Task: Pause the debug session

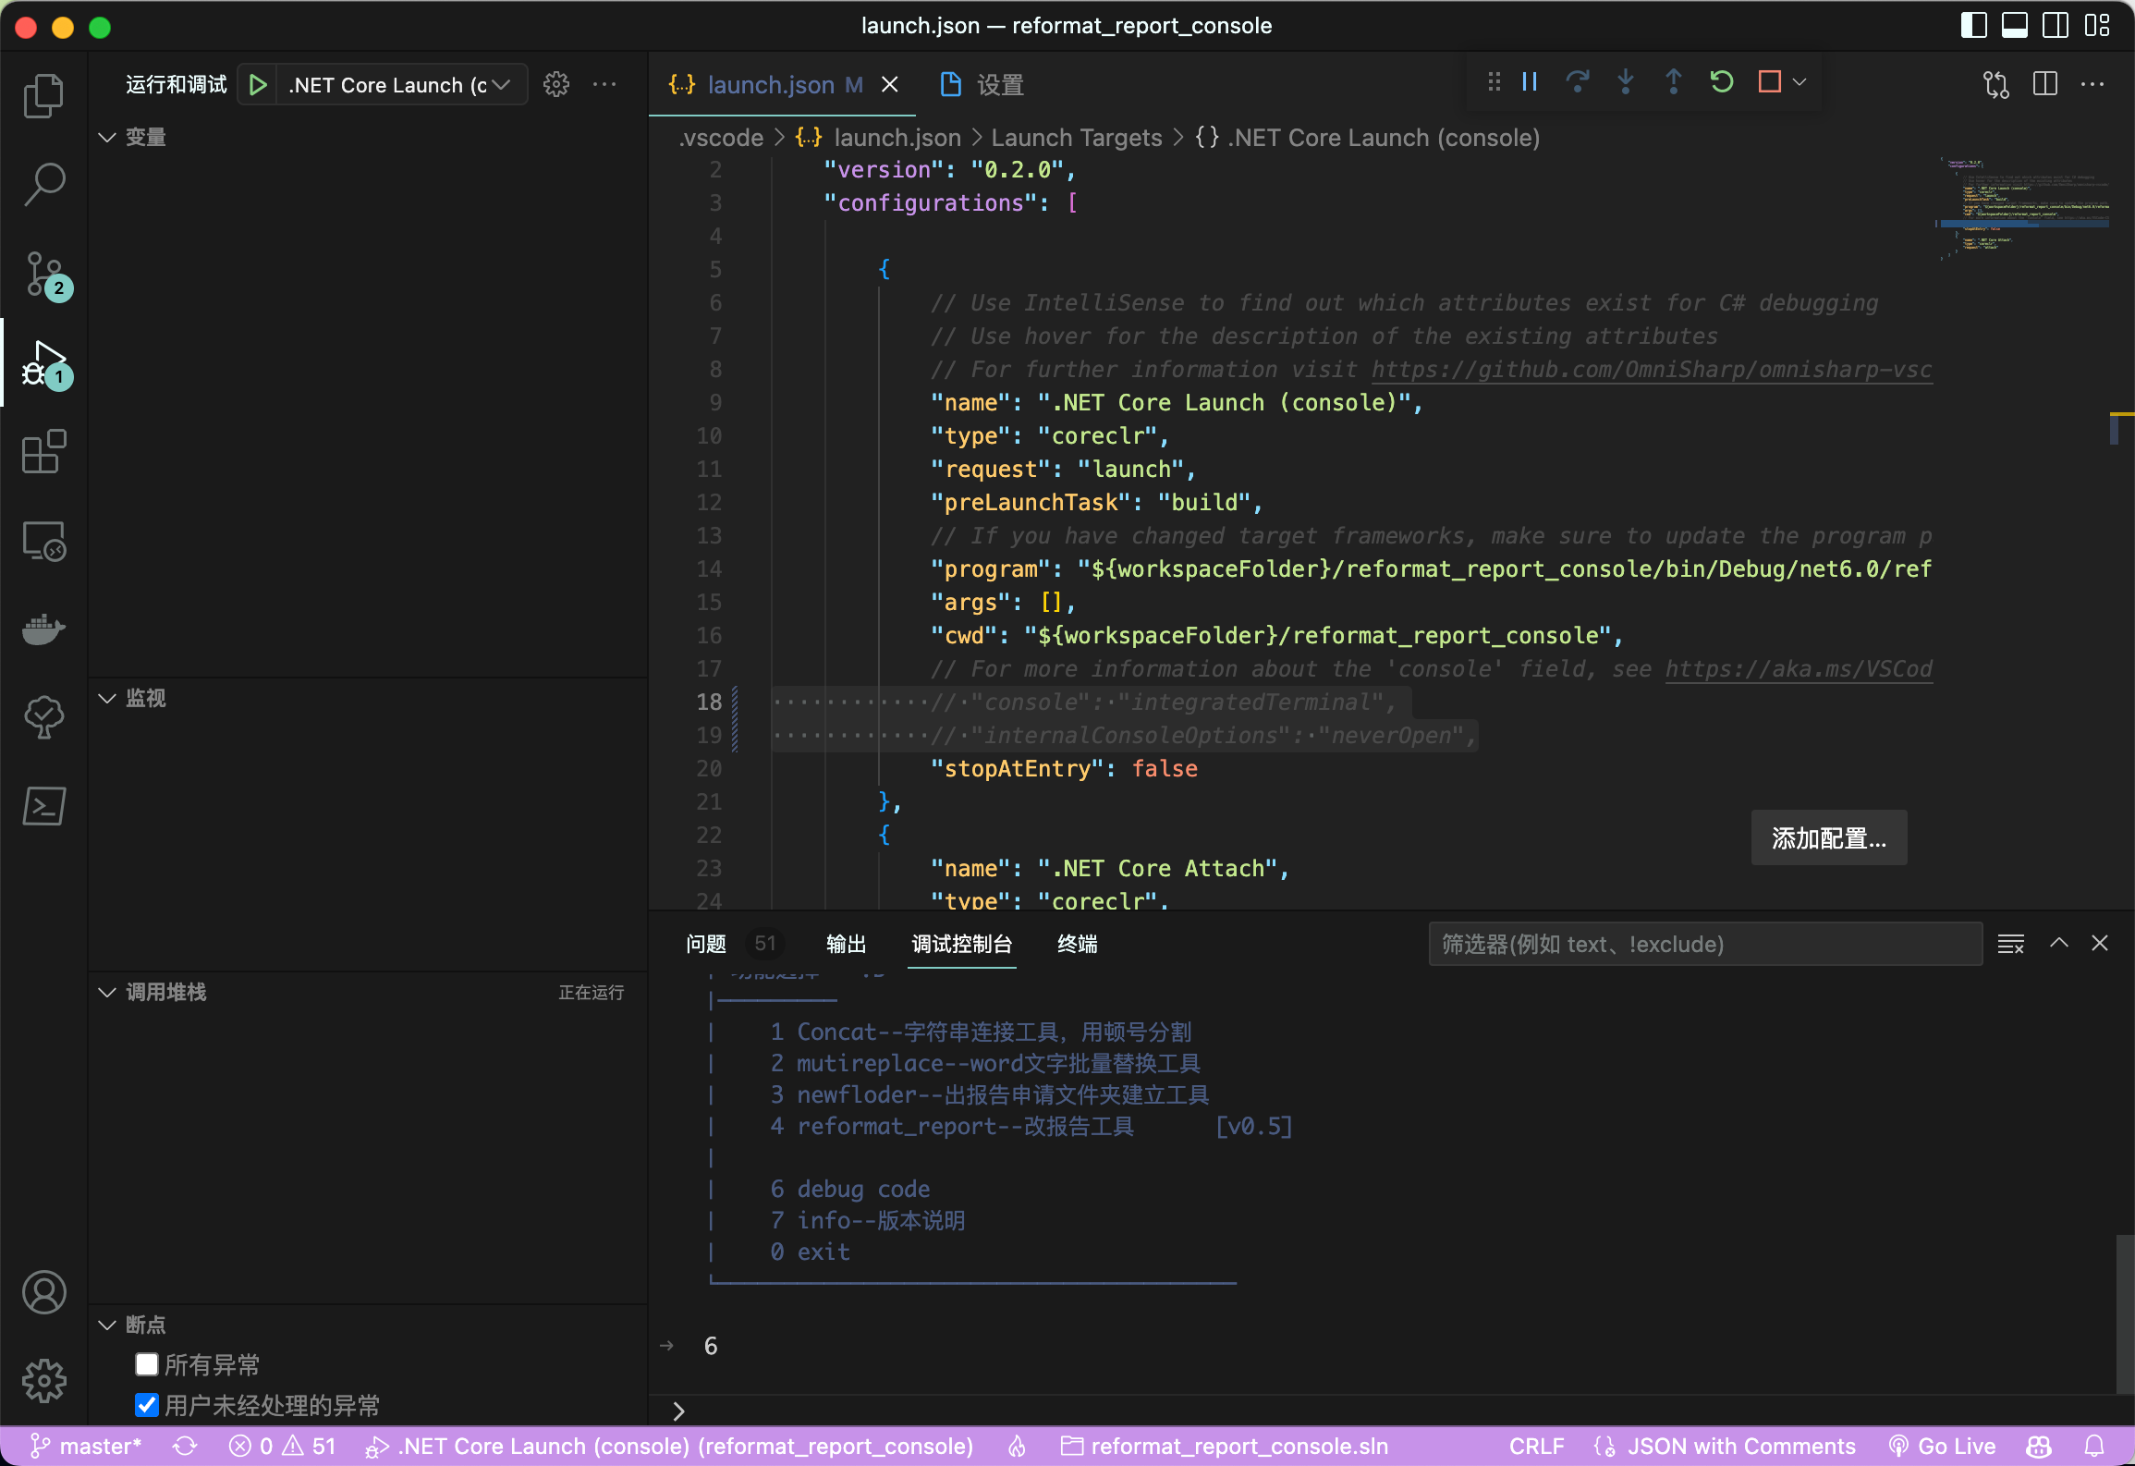Action: point(1530,82)
